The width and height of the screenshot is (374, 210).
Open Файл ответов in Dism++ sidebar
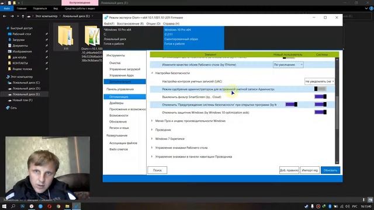pyautogui.click(x=119, y=149)
